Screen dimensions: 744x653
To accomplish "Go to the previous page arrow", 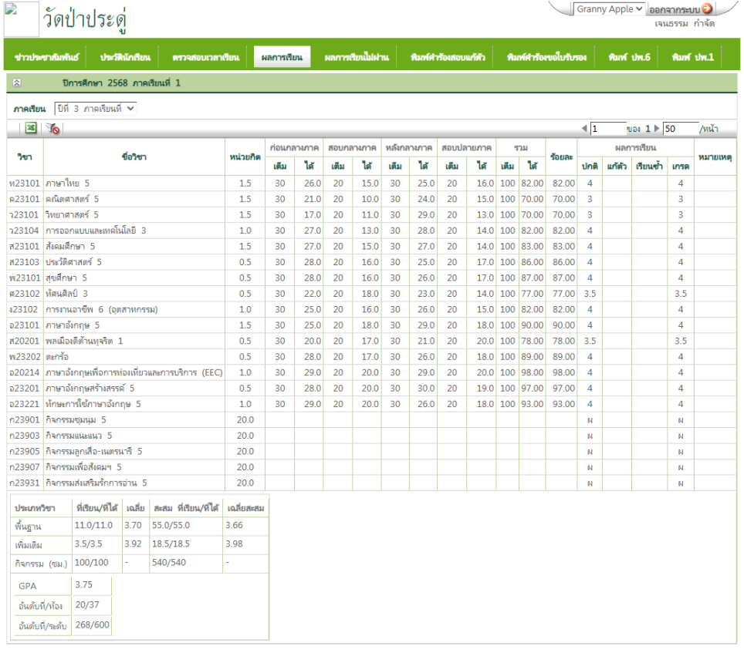I will pyautogui.click(x=584, y=129).
